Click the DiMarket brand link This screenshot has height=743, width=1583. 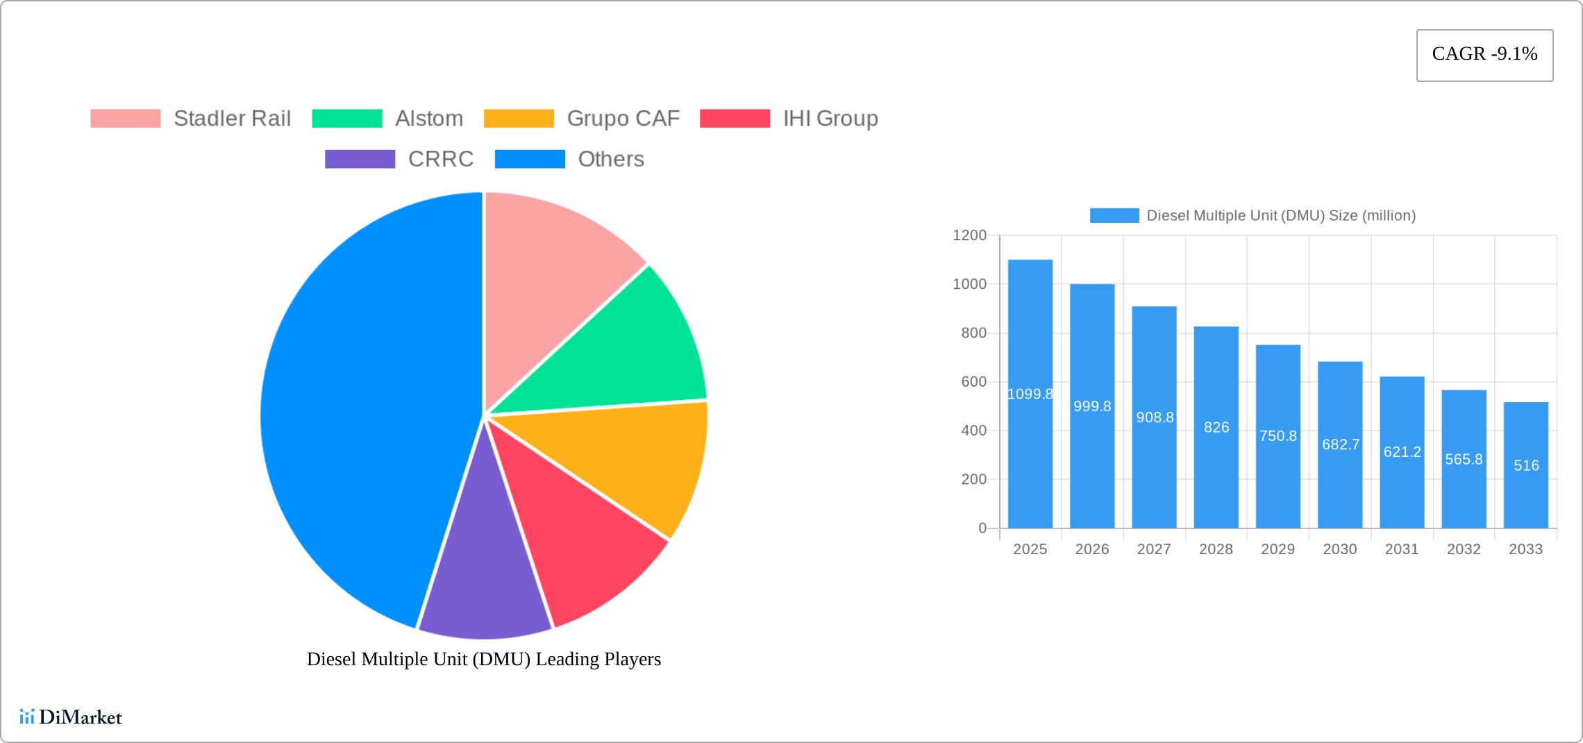(x=72, y=717)
